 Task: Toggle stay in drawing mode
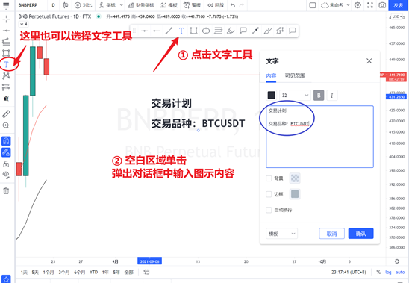click(x=6, y=152)
